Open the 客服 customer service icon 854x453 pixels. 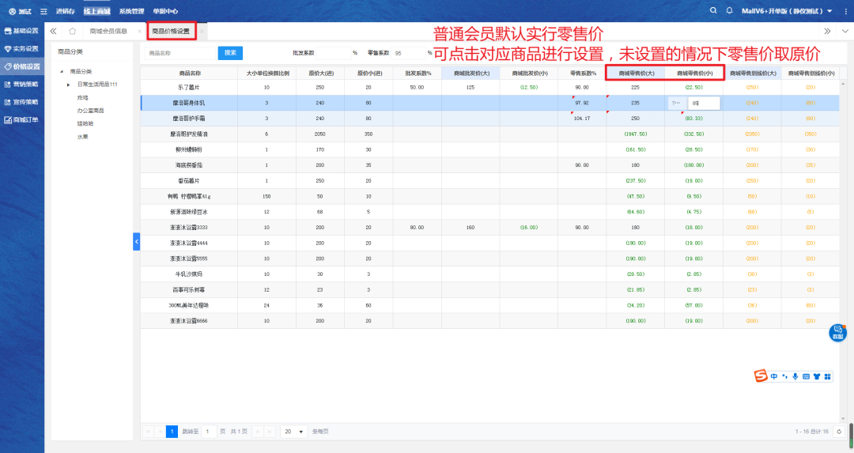[837, 332]
